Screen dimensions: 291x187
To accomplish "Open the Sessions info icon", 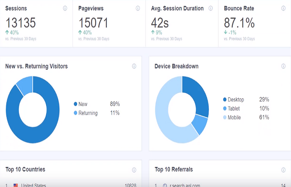I will pyautogui.click(x=65, y=8).
